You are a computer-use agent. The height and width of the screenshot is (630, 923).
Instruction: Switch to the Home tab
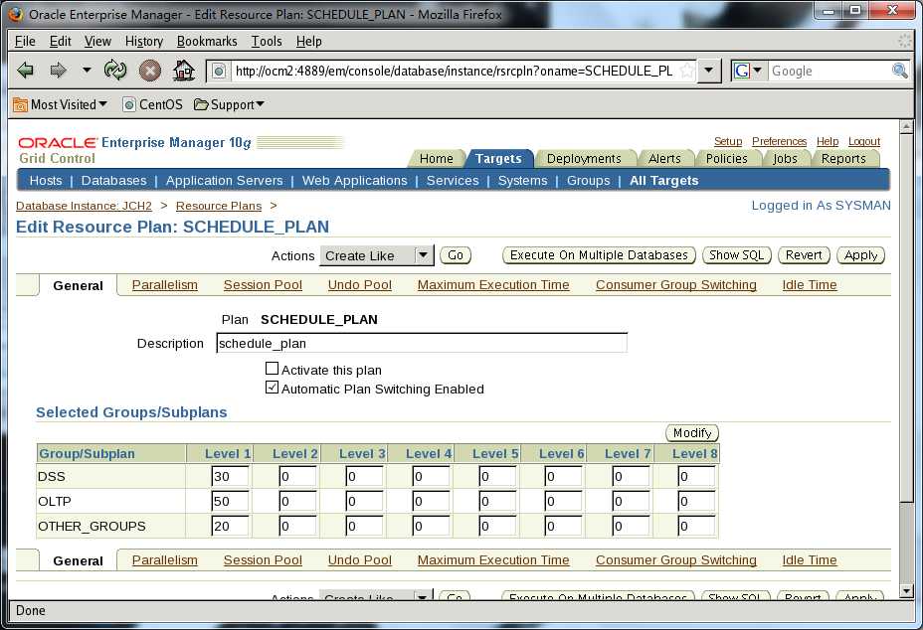[437, 159]
